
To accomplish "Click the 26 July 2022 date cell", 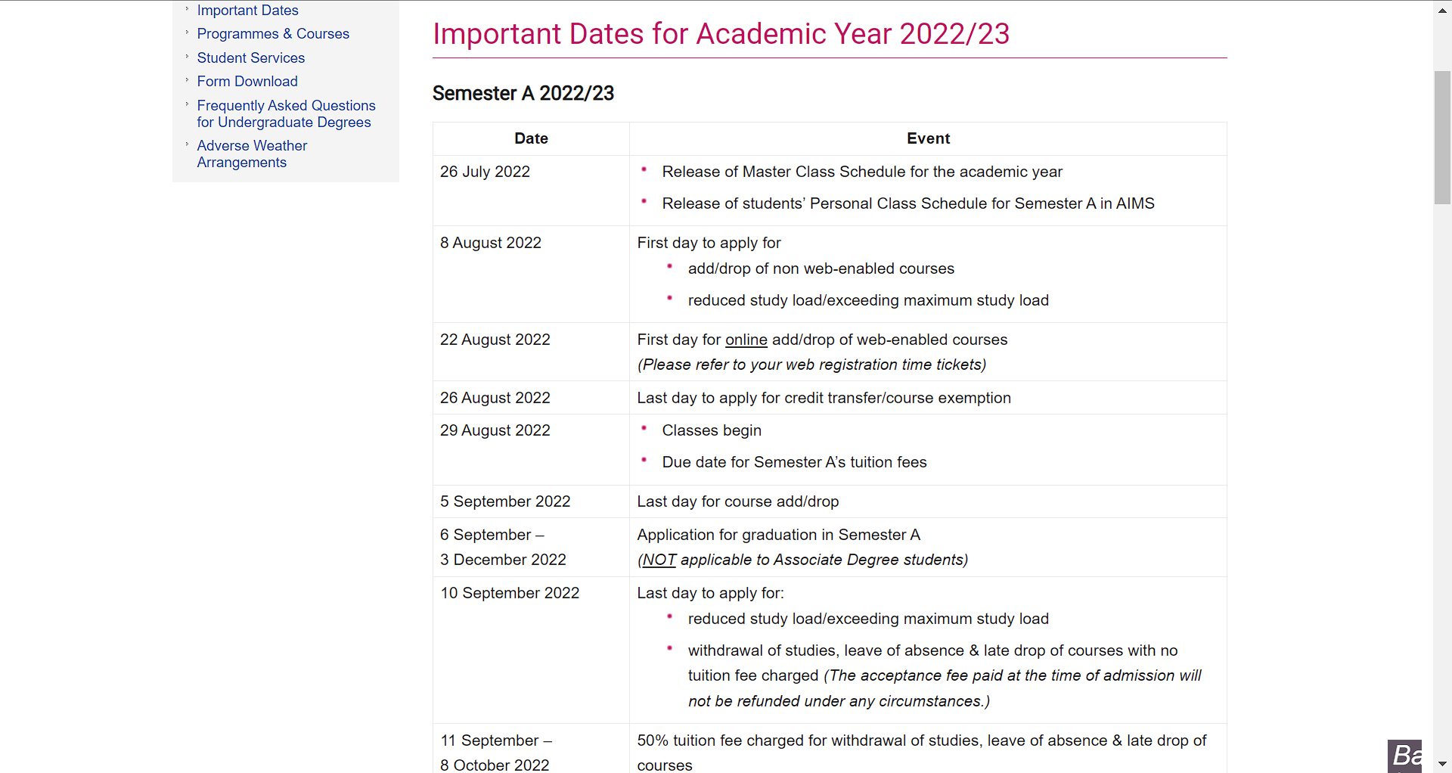I will click(x=485, y=172).
